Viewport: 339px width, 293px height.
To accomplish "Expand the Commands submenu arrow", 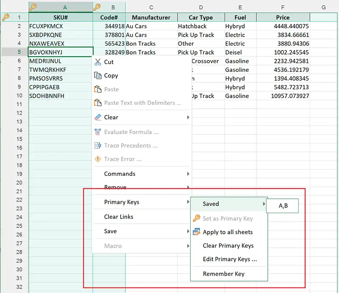I will (188, 174).
